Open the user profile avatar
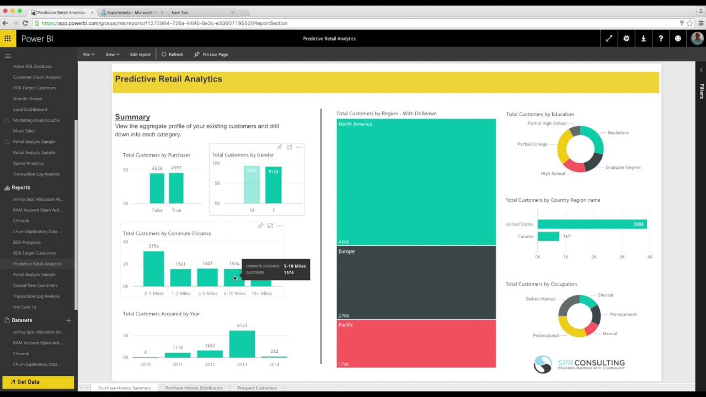 [x=697, y=38]
